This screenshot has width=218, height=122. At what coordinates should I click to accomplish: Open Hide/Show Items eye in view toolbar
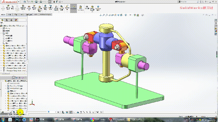click(130, 15)
